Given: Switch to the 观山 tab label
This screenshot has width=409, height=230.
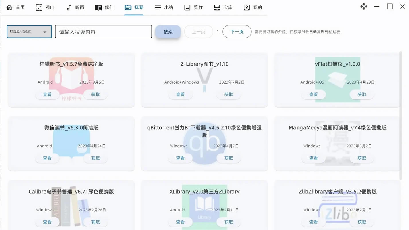Looking at the screenshot, I should (x=50, y=7).
